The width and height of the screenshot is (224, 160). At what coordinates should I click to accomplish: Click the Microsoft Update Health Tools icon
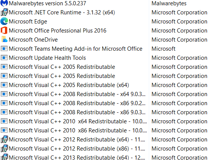pos(4,57)
